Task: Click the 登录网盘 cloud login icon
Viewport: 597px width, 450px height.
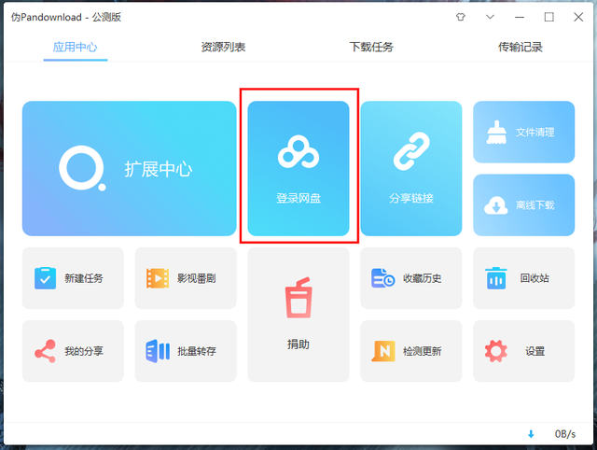Action: coord(298,151)
